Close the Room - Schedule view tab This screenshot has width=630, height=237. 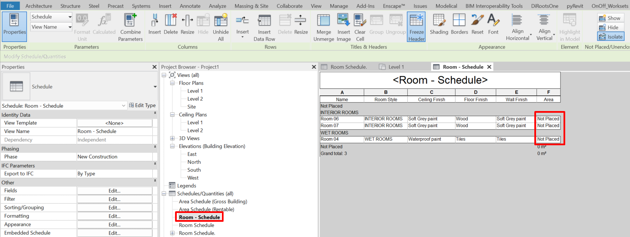pyautogui.click(x=489, y=67)
